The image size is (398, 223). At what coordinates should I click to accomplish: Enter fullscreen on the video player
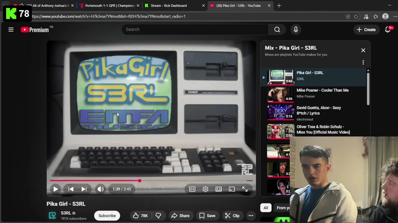(x=245, y=189)
